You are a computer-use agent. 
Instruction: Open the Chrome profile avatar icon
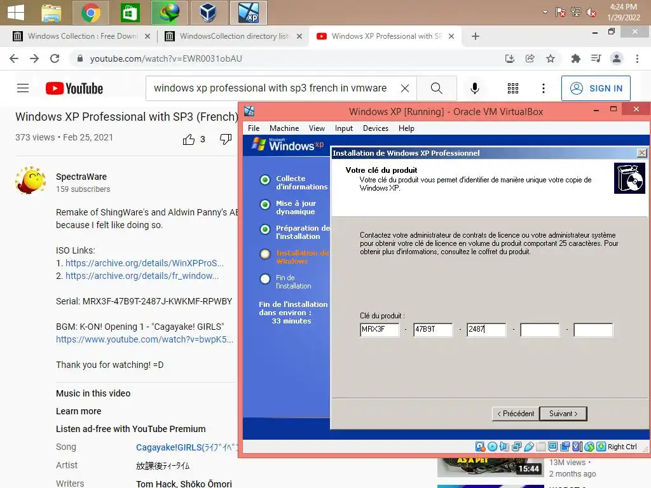click(617, 58)
